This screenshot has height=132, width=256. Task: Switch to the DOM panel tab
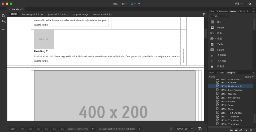(212, 73)
